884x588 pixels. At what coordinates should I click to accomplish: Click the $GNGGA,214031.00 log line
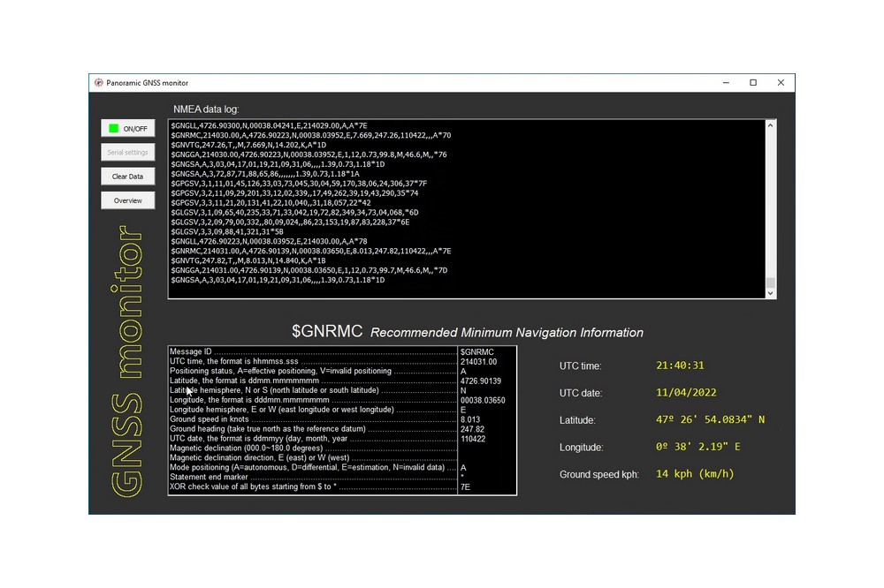click(309, 270)
